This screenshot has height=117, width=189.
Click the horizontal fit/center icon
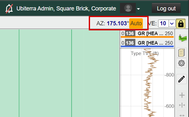pos(182,105)
